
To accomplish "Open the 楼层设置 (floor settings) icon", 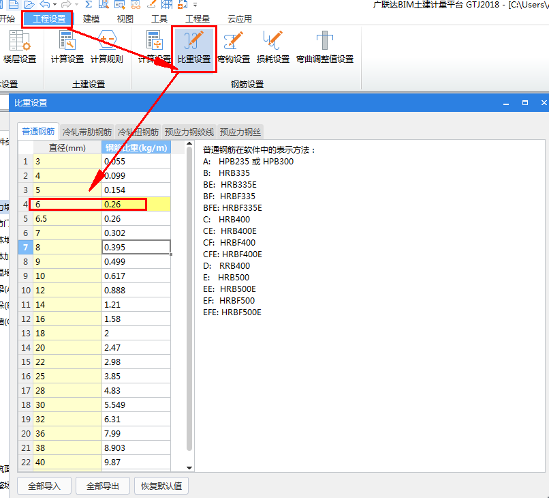I will [x=21, y=48].
